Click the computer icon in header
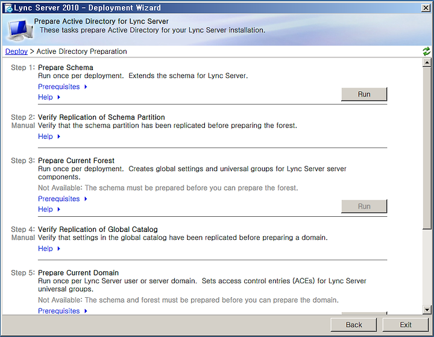 tap(20, 30)
